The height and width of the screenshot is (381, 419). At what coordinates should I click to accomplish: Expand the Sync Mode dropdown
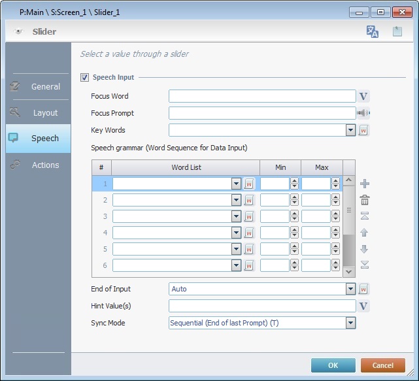point(350,323)
